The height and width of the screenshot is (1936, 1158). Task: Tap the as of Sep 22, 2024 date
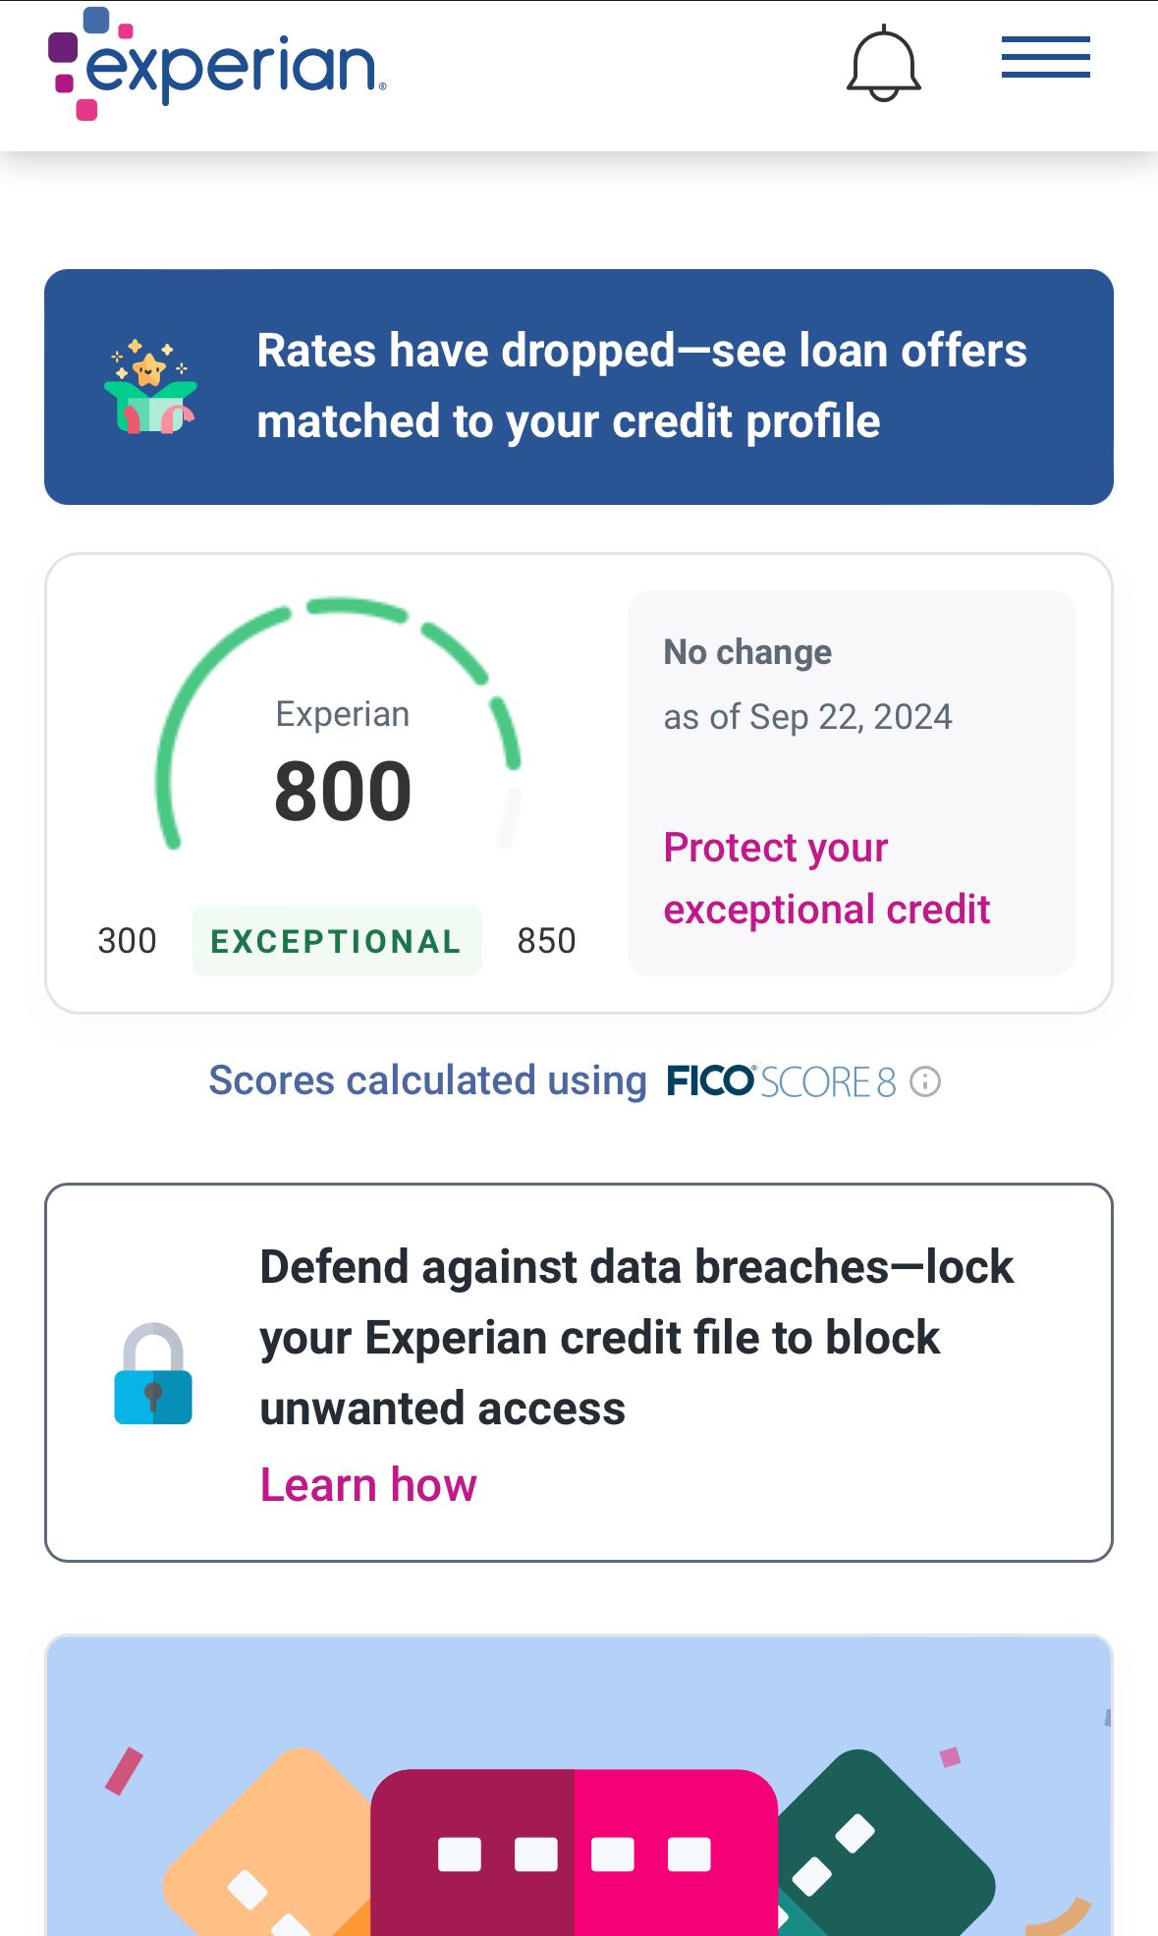[x=807, y=717]
